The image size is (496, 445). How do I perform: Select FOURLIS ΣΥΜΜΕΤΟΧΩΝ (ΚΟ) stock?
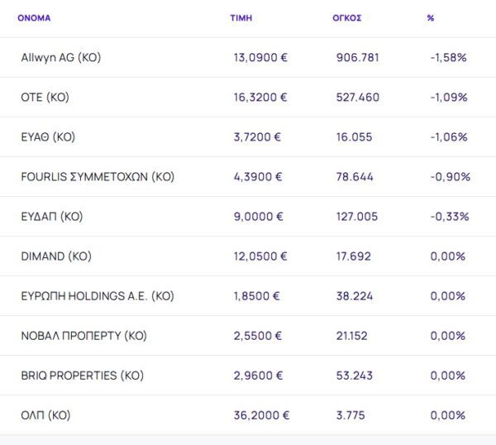click(x=98, y=177)
